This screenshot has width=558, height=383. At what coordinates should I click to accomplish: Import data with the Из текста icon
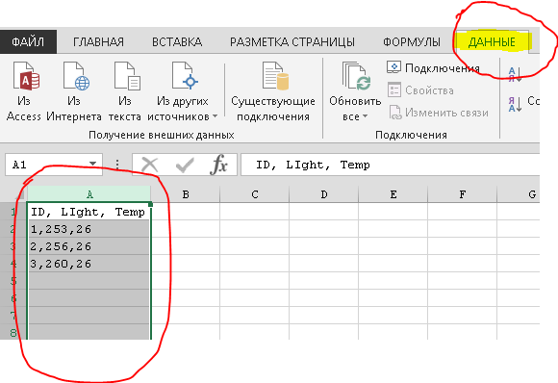pos(124,91)
